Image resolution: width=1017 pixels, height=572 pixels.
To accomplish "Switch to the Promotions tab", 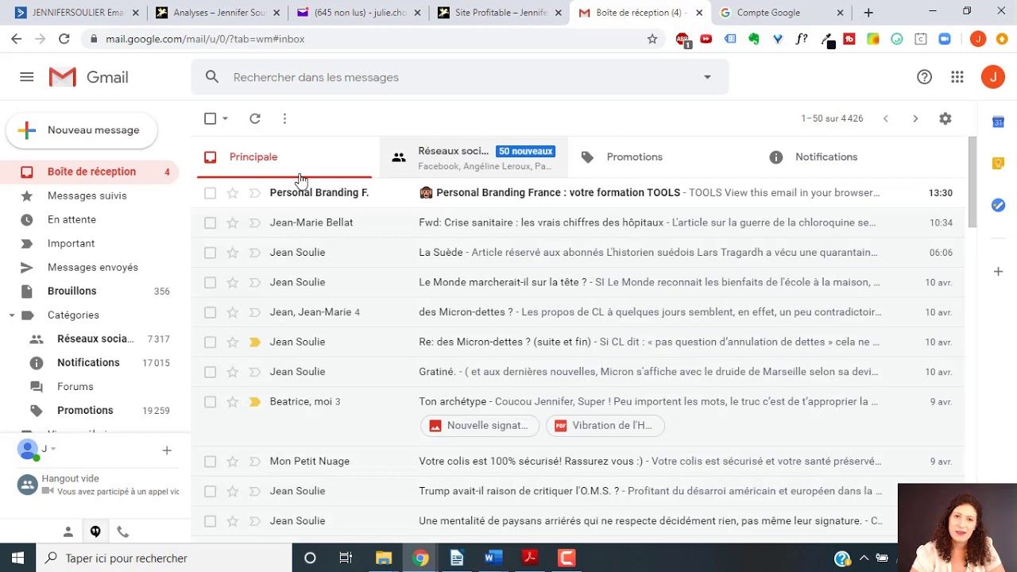I will click(x=663, y=157).
